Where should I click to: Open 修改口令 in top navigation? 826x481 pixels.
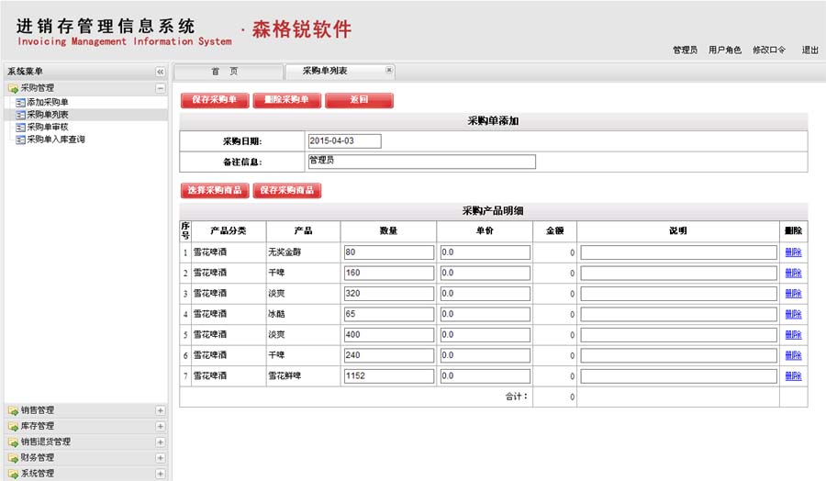769,50
